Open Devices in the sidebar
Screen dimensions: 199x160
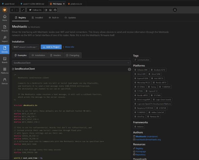click(5, 81)
